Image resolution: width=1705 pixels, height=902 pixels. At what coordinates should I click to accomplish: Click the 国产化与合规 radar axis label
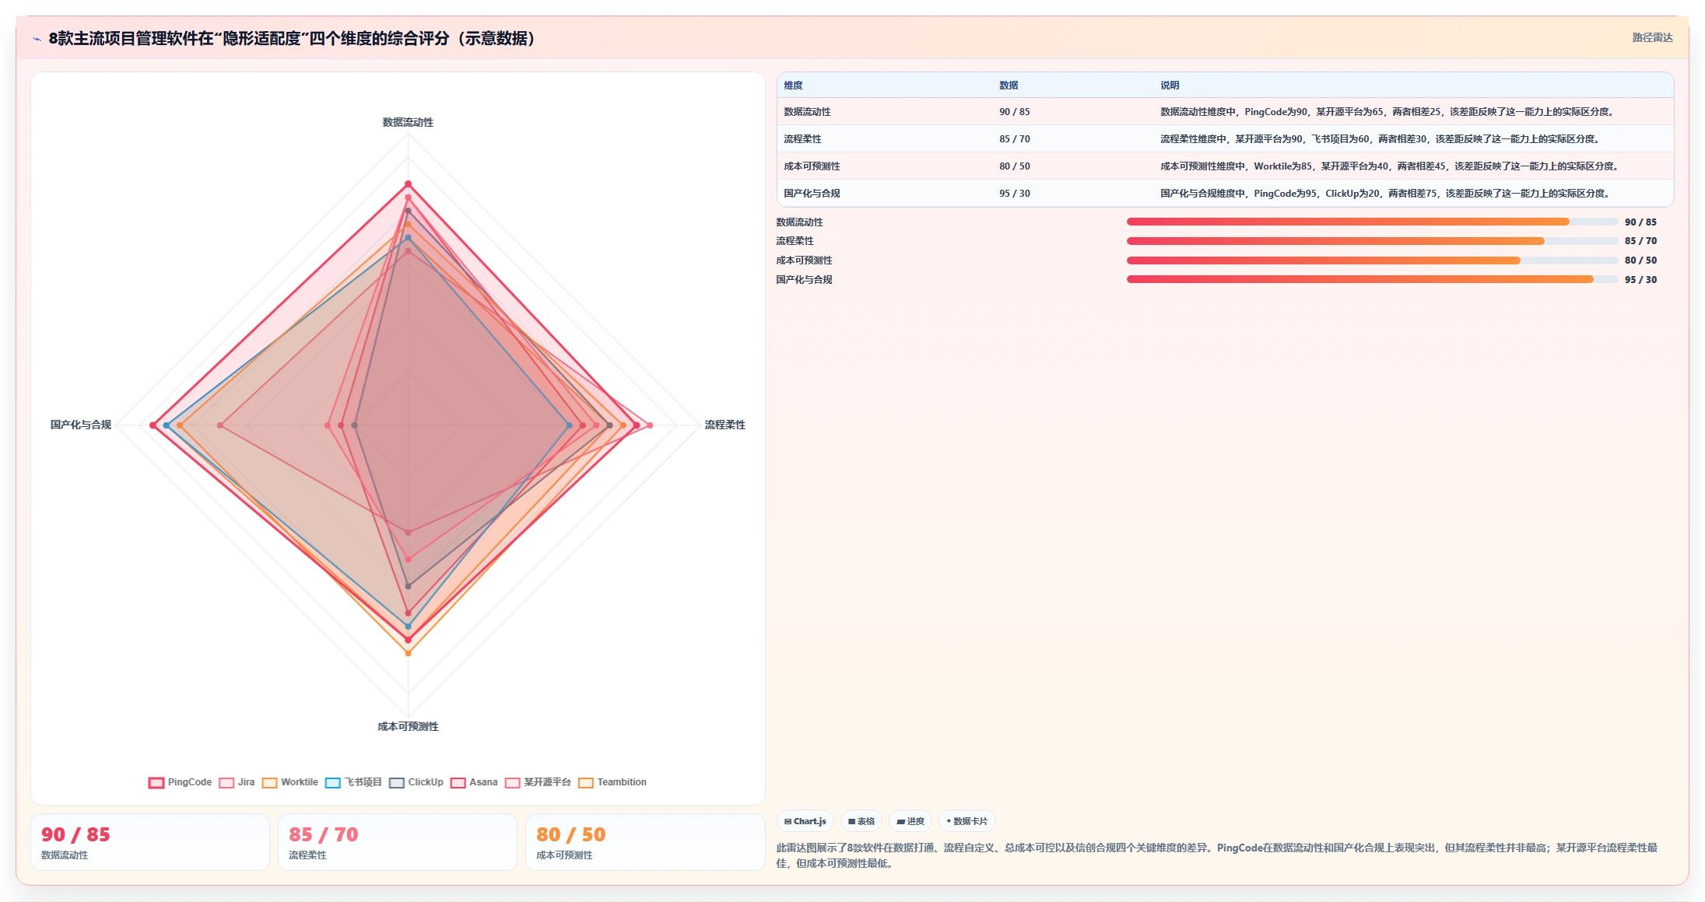coord(81,425)
